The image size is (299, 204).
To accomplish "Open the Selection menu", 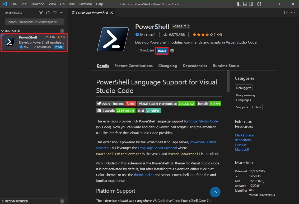I will click(x=38, y=4).
